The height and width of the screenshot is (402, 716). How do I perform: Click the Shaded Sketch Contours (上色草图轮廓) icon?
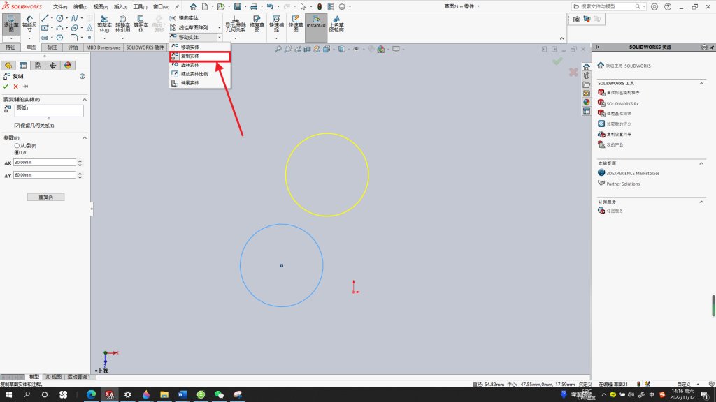[336, 24]
